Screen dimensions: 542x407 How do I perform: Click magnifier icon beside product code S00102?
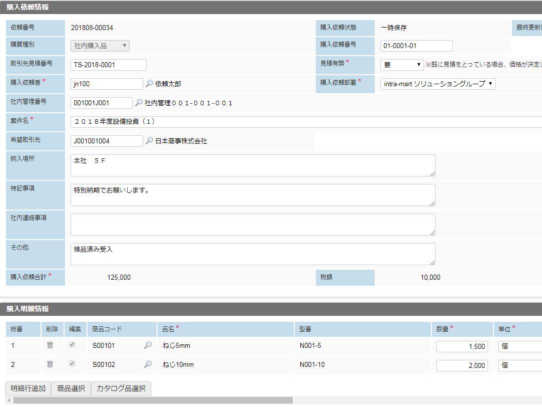coord(148,364)
